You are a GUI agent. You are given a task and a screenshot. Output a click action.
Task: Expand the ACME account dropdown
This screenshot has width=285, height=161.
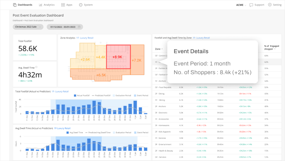(241, 5)
